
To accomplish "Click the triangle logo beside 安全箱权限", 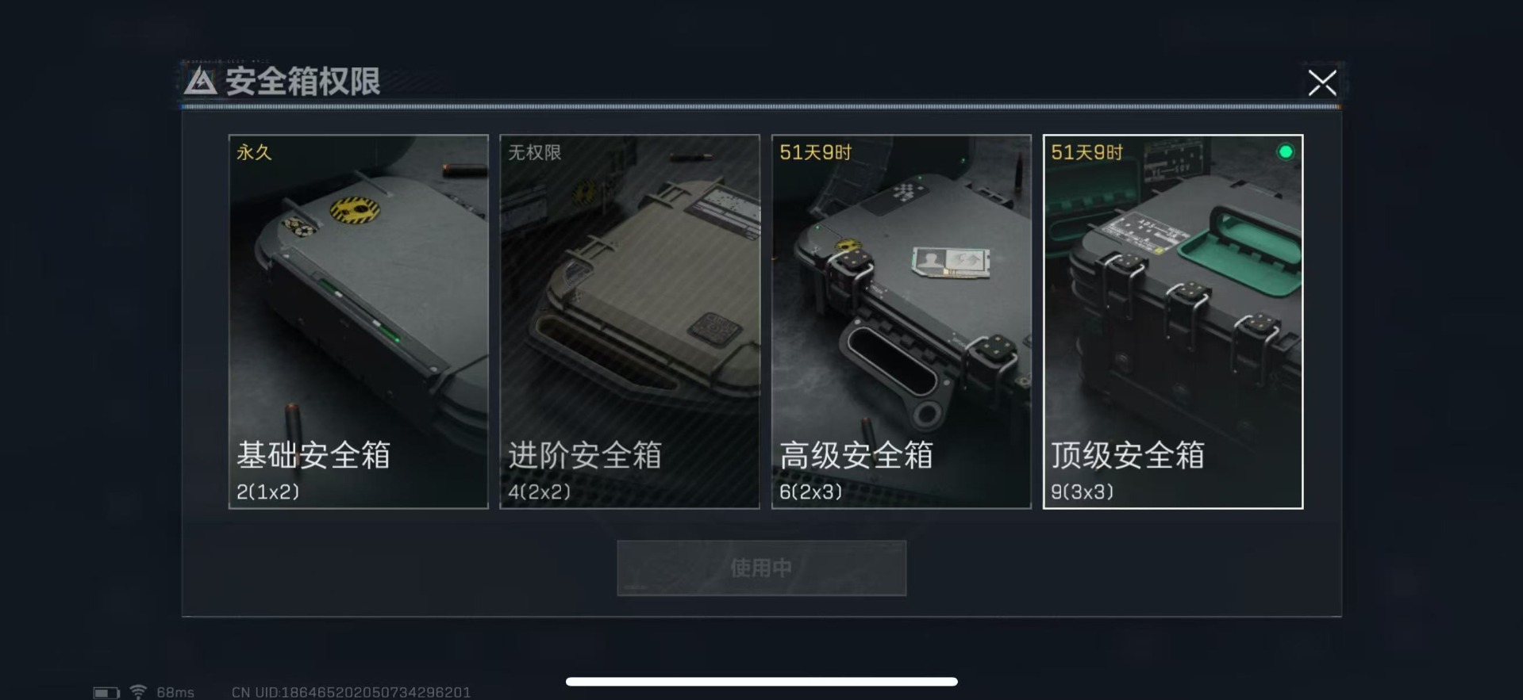I will [200, 81].
